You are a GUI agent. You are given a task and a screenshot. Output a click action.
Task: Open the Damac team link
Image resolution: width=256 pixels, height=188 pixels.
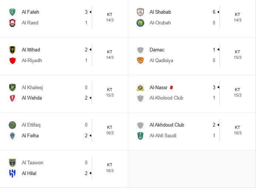pos(157,50)
